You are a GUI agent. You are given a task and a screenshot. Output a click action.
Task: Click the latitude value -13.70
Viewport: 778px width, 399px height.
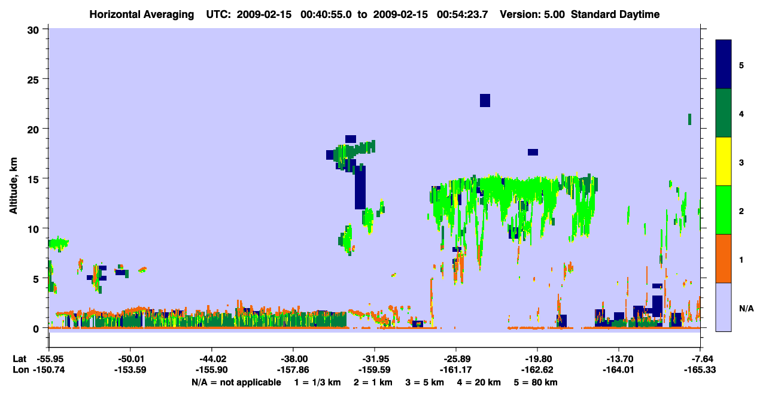tap(619, 358)
